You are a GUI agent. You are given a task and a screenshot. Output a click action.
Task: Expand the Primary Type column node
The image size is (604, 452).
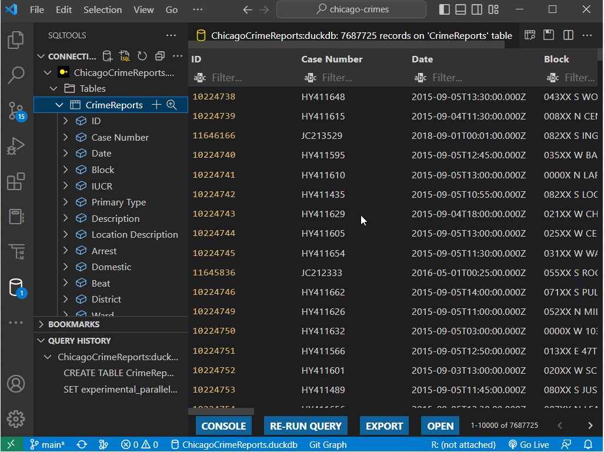pos(66,202)
